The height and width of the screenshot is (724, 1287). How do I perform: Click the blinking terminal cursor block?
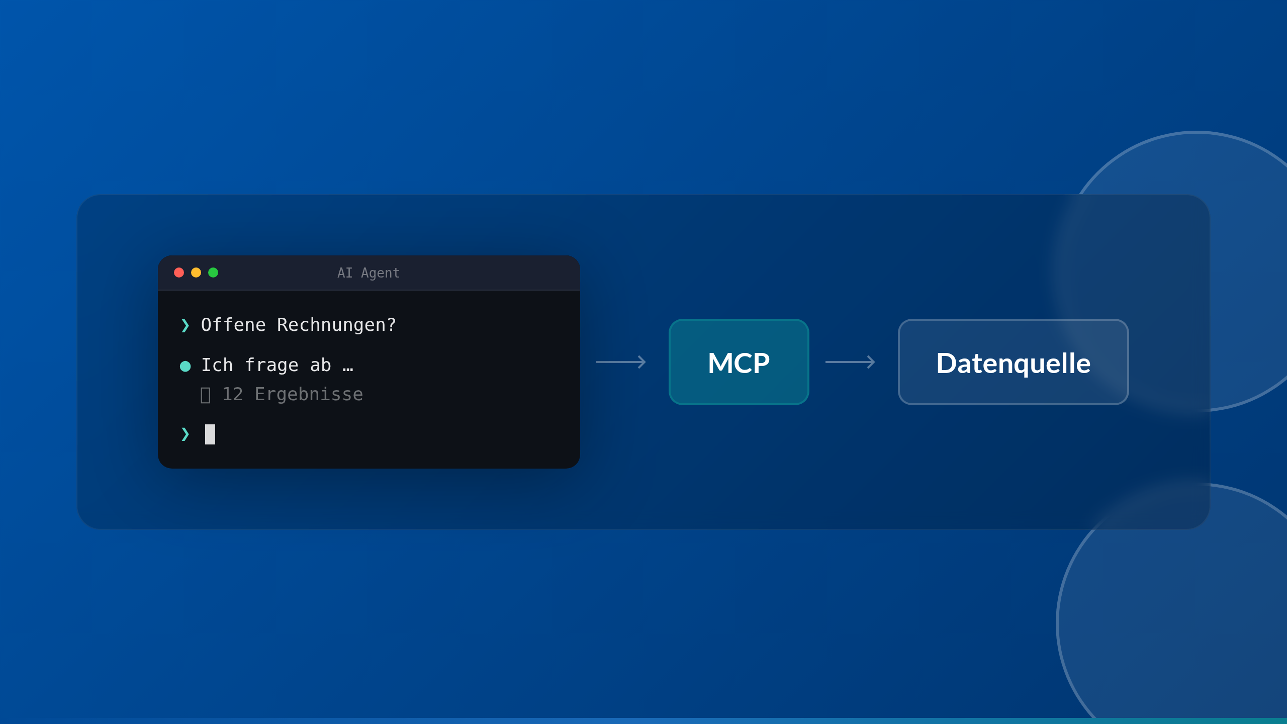pos(210,434)
